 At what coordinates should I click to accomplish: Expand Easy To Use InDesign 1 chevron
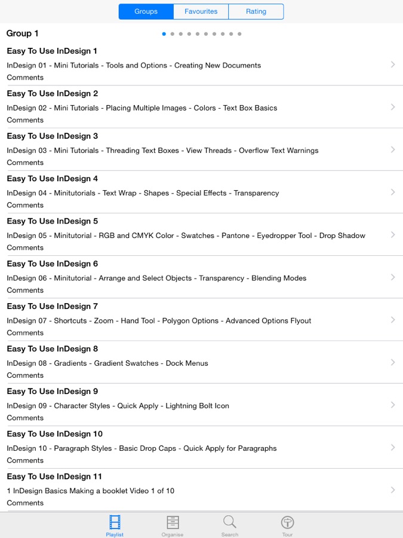click(392, 65)
